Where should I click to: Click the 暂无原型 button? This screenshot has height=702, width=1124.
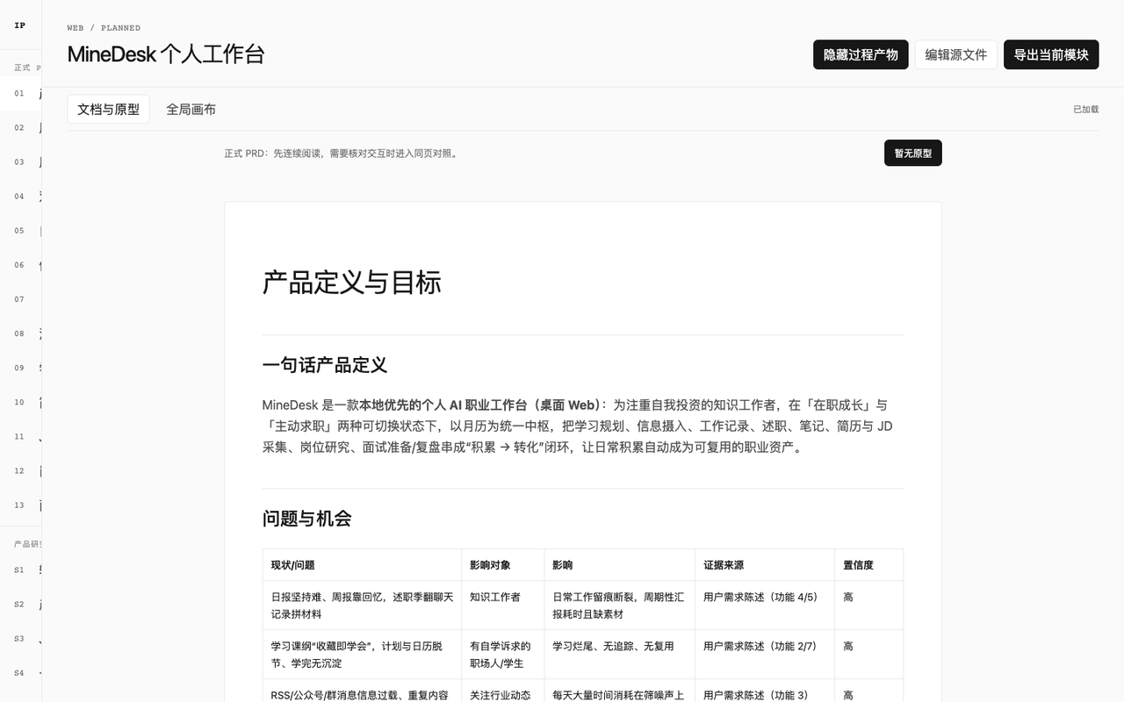(913, 153)
